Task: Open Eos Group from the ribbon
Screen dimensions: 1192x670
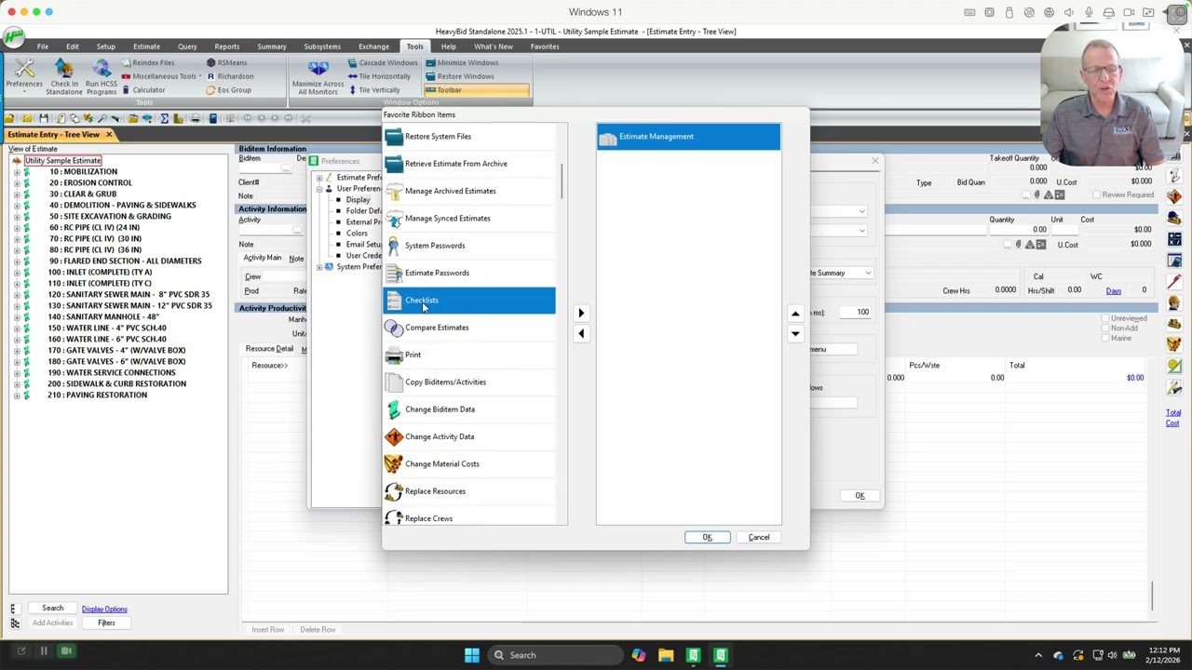Action: click(x=229, y=90)
